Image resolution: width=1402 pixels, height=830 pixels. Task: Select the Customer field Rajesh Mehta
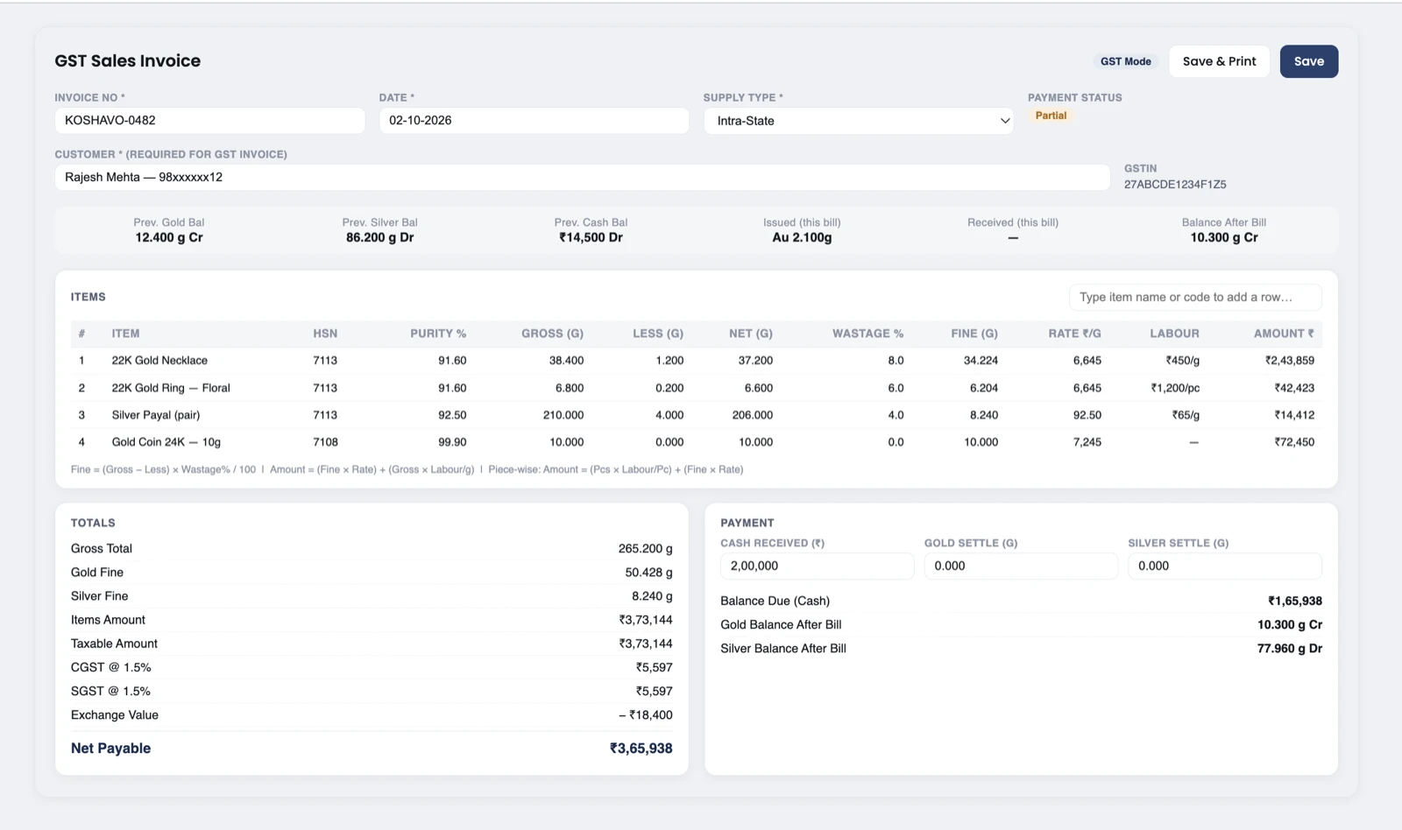582,177
